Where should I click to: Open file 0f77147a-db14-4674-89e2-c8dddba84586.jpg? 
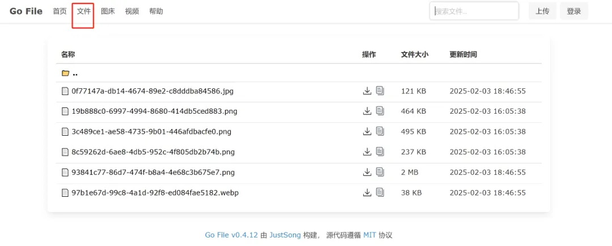(152, 91)
